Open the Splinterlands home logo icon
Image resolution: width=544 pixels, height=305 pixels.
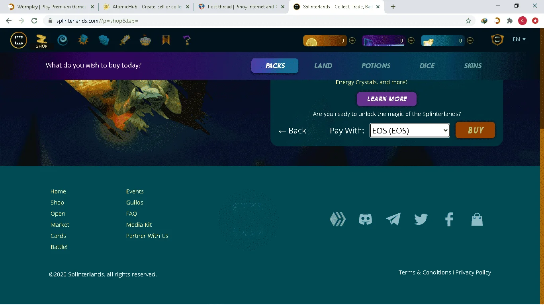(19, 40)
